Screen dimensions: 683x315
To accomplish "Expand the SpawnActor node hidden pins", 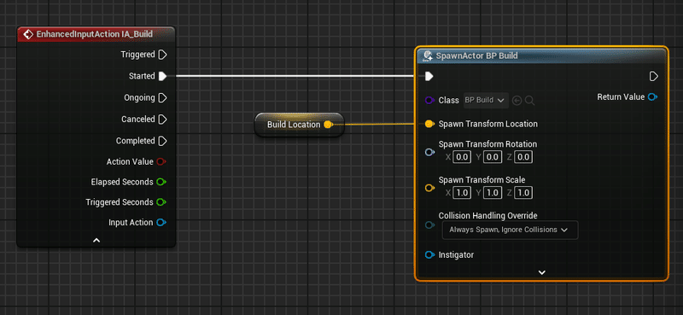I will click(542, 272).
